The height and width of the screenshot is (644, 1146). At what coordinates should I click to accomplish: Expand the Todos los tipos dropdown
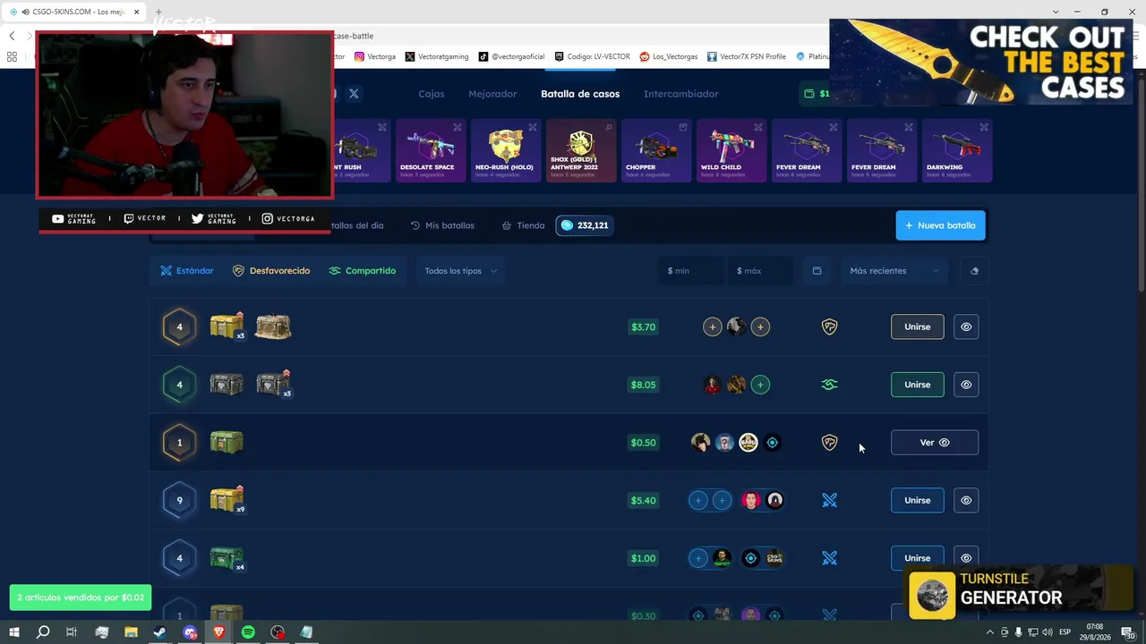coord(460,271)
